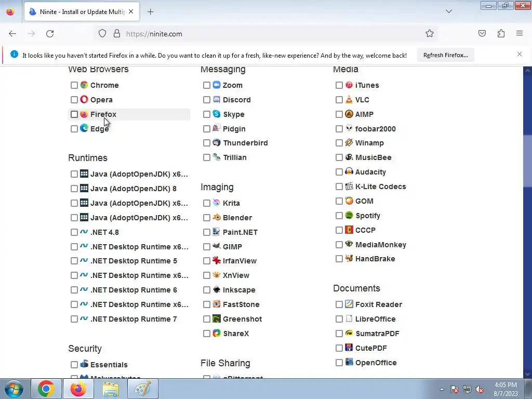Open Google Chrome from the taskbar

[46, 389]
